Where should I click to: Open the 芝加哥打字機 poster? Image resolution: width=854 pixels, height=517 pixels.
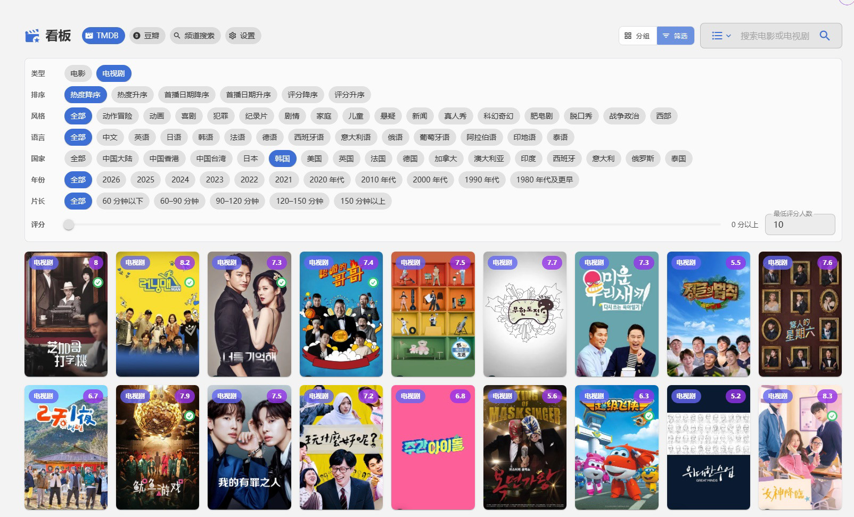tap(66, 314)
